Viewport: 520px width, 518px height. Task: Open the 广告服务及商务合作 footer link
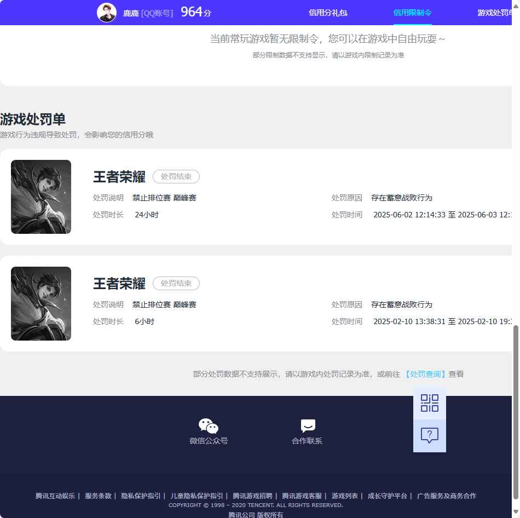pyautogui.click(x=446, y=496)
